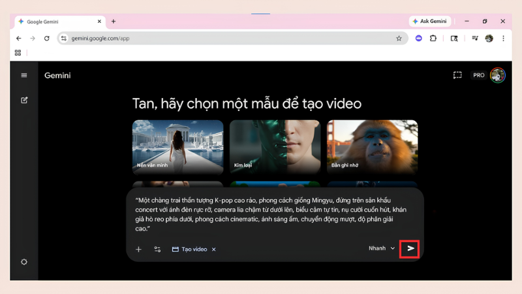Open a new browser tab with plus

(x=114, y=22)
